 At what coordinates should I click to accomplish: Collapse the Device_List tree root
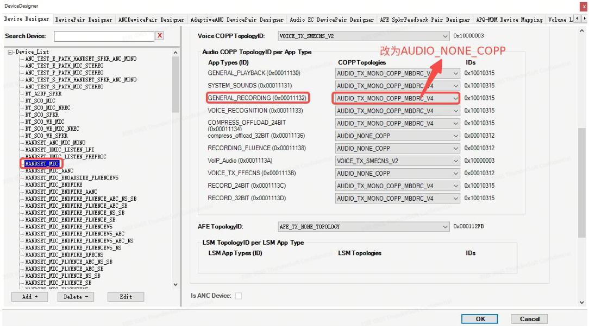(10, 52)
